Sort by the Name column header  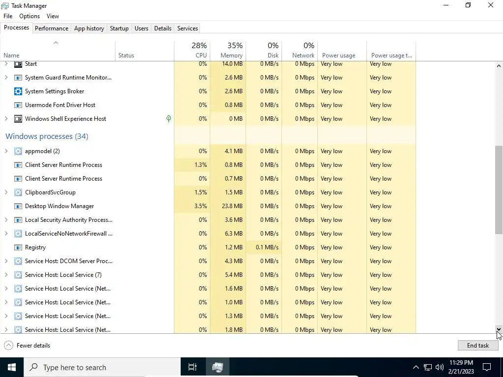click(x=58, y=51)
